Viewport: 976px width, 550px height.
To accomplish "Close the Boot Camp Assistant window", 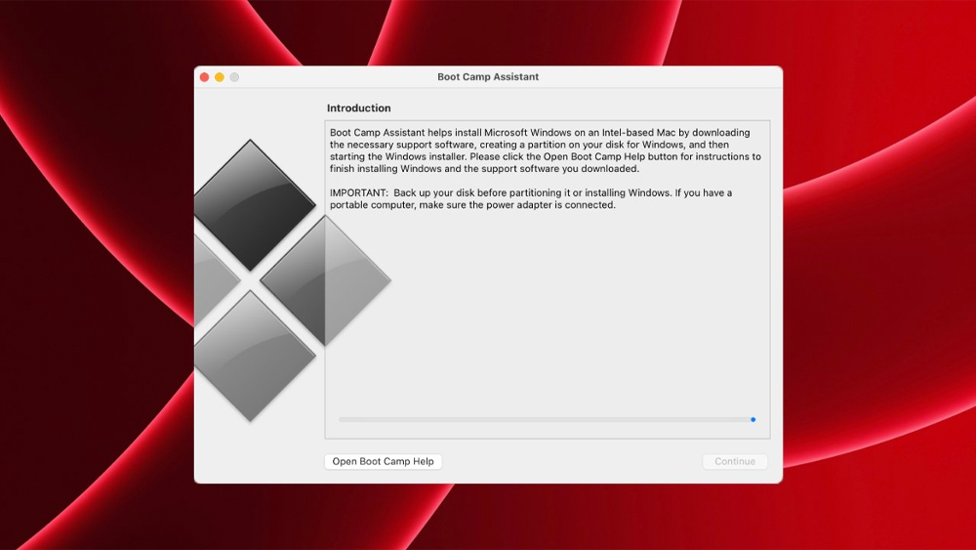I will pyautogui.click(x=205, y=77).
